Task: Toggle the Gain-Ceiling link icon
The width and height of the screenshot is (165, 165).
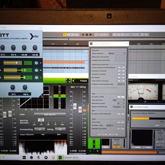Action: coord(77,87)
